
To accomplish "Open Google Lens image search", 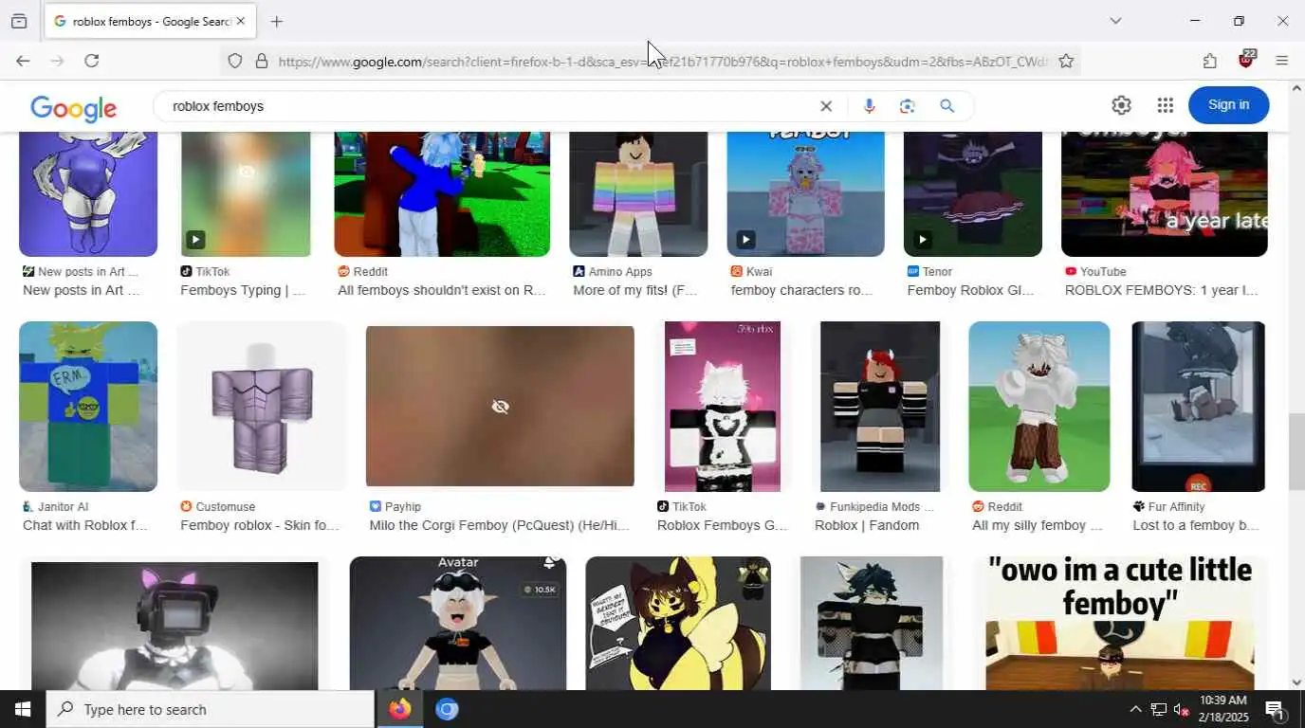I will click(908, 106).
